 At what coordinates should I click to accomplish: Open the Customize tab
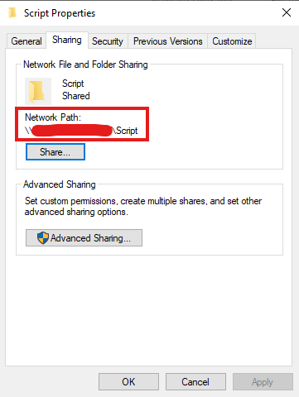(x=232, y=41)
